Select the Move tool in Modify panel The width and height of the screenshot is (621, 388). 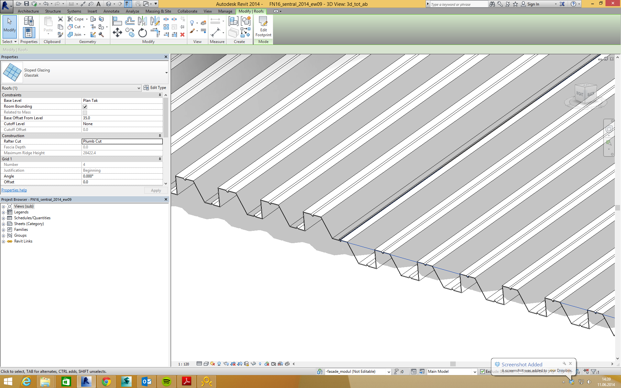tap(117, 32)
